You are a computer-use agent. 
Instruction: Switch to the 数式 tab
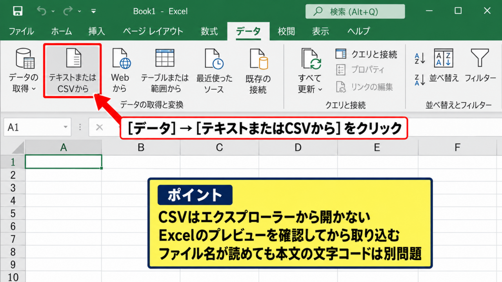click(209, 31)
